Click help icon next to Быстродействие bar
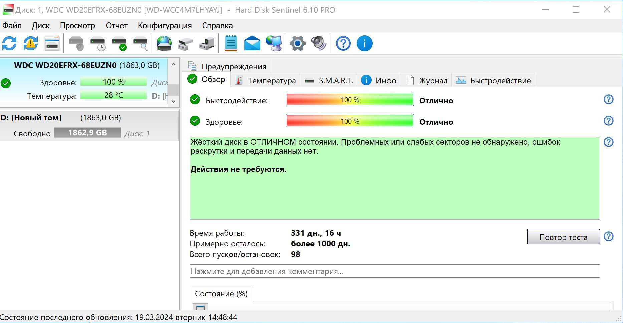 pyautogui.click(x=609, y=99)
